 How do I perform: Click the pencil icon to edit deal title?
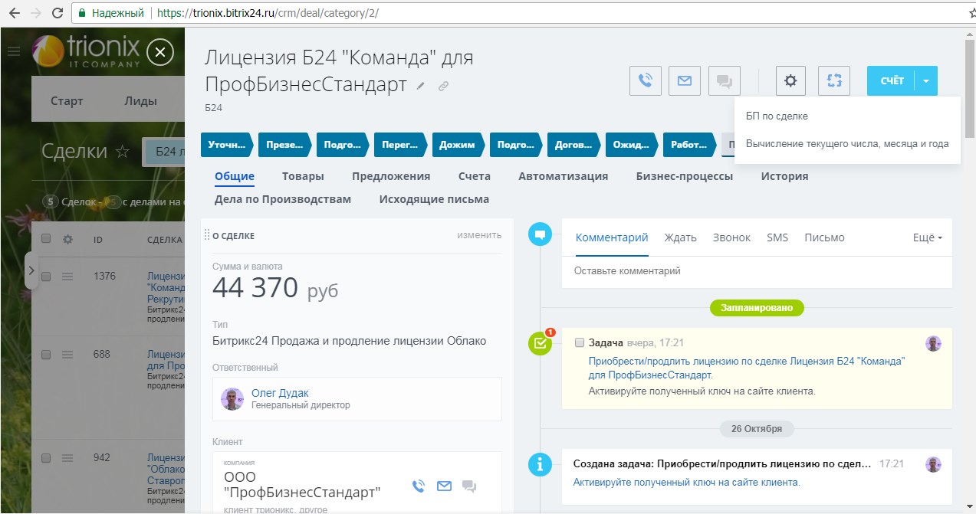coord(421,86)
